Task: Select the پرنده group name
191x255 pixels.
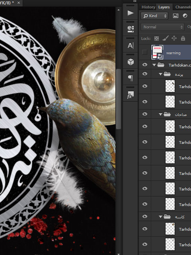Action: pos(179,75)
